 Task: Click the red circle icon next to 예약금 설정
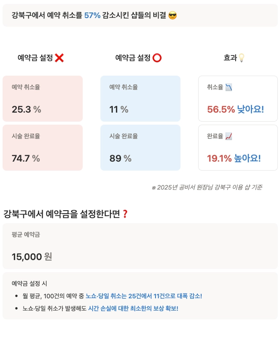pos(157,58)
